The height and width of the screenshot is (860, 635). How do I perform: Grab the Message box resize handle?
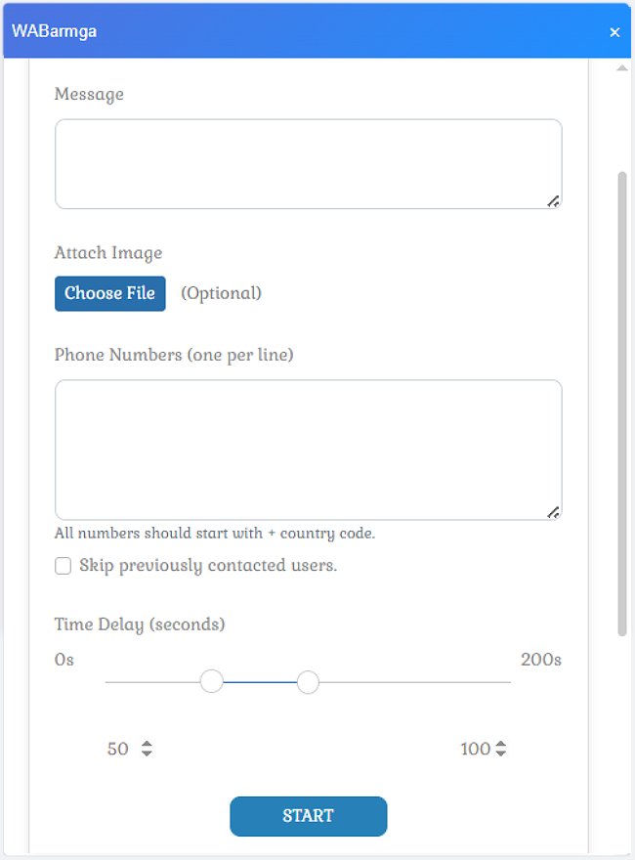553,200
